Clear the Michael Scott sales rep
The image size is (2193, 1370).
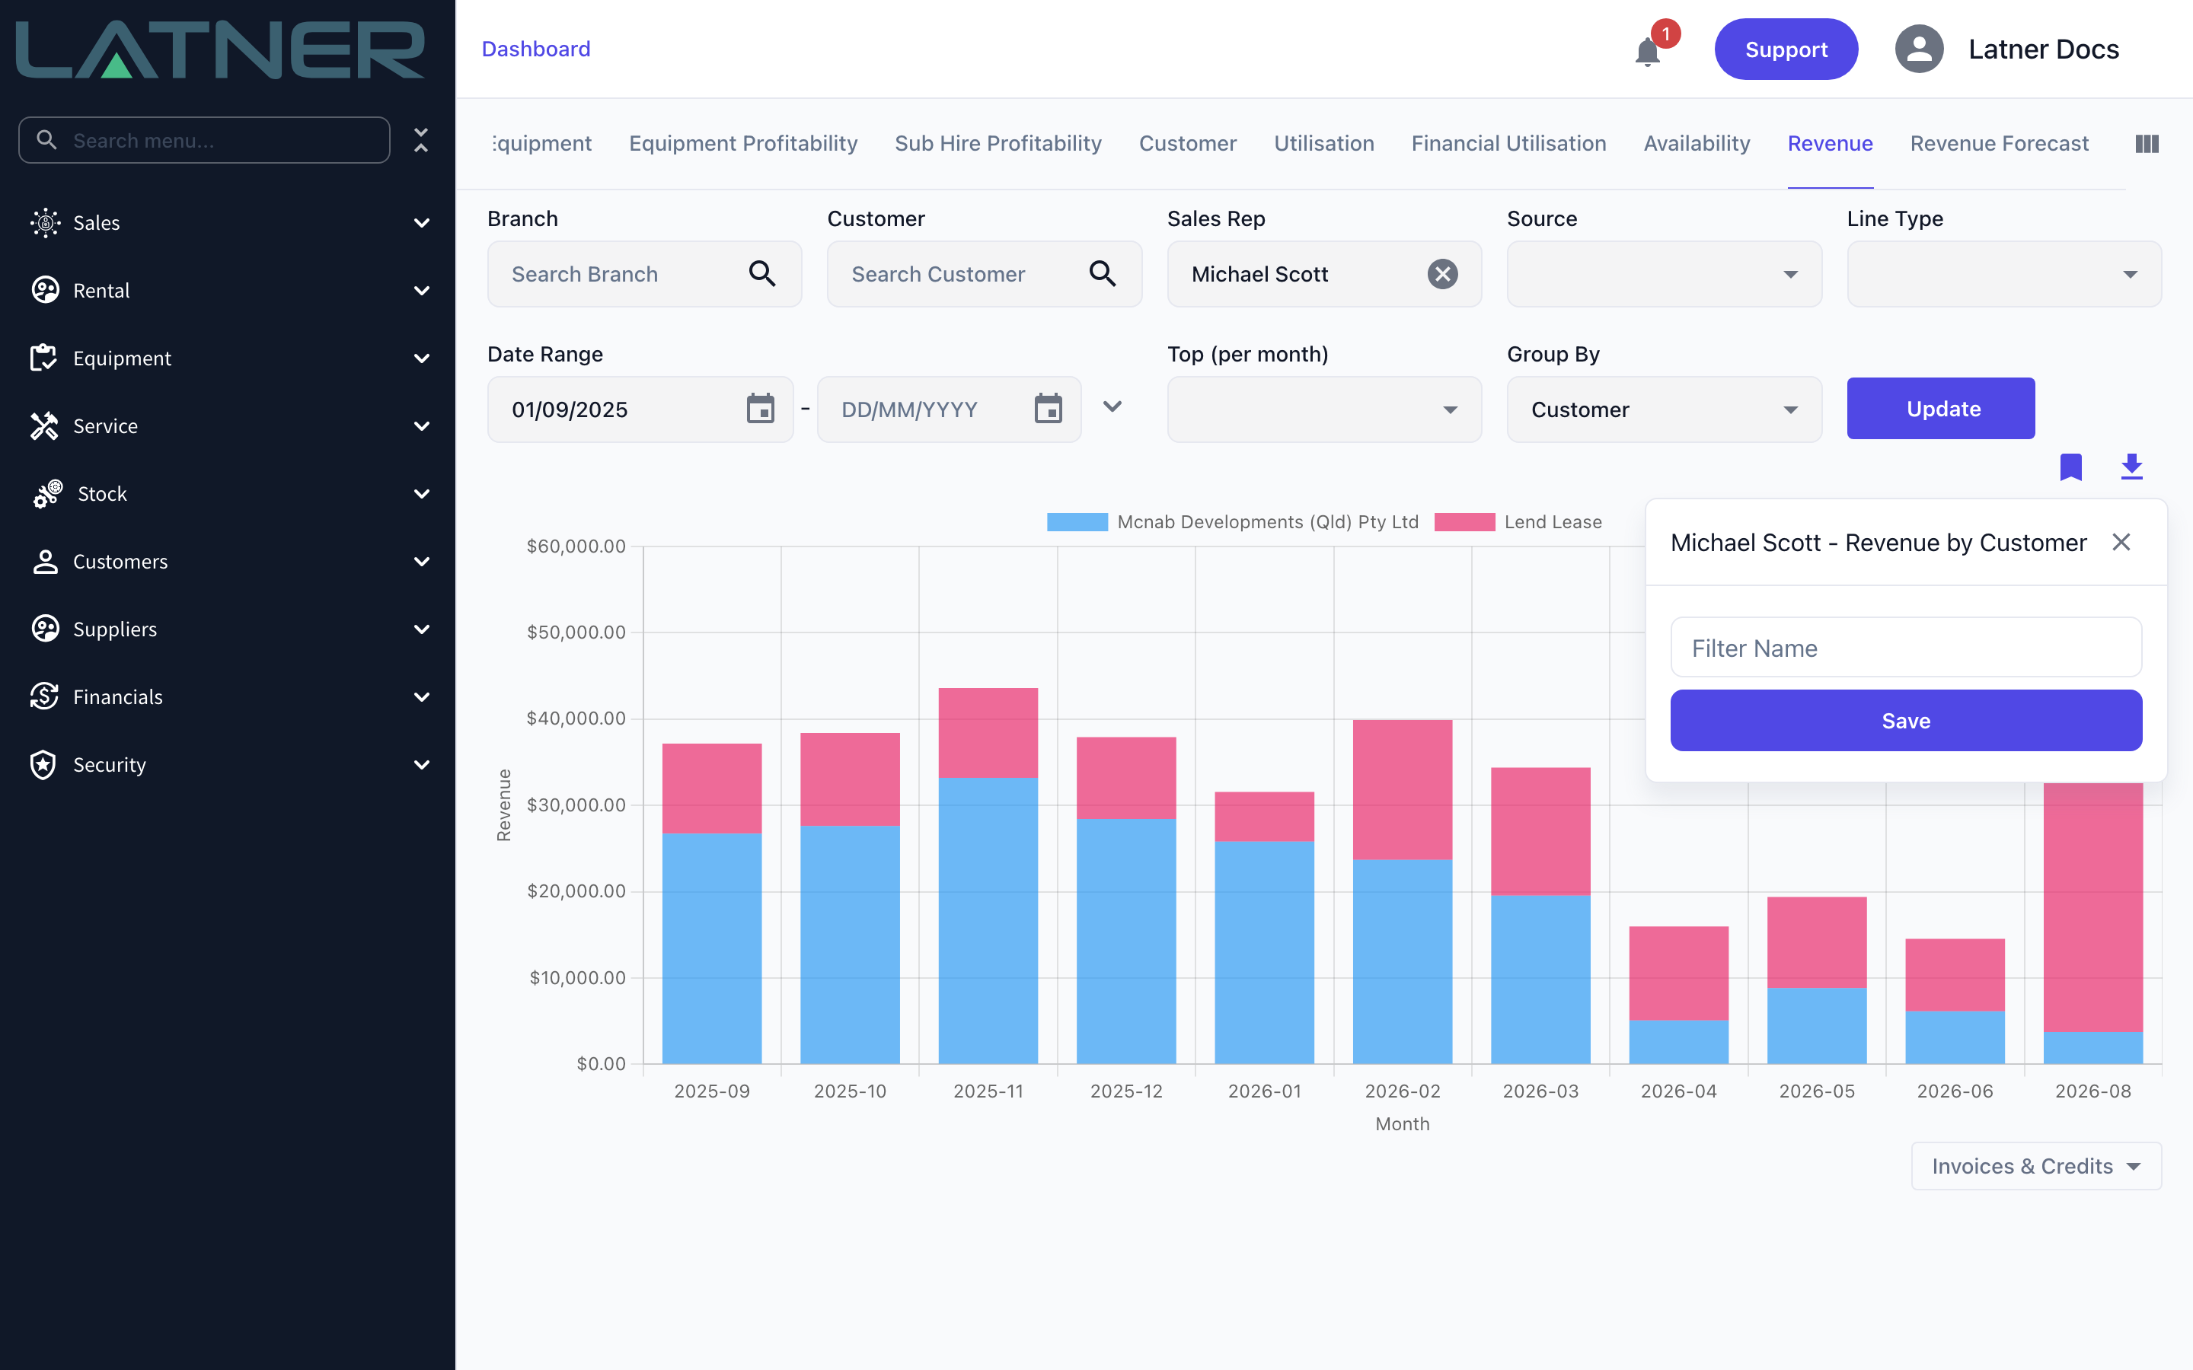coord(1443,274)
